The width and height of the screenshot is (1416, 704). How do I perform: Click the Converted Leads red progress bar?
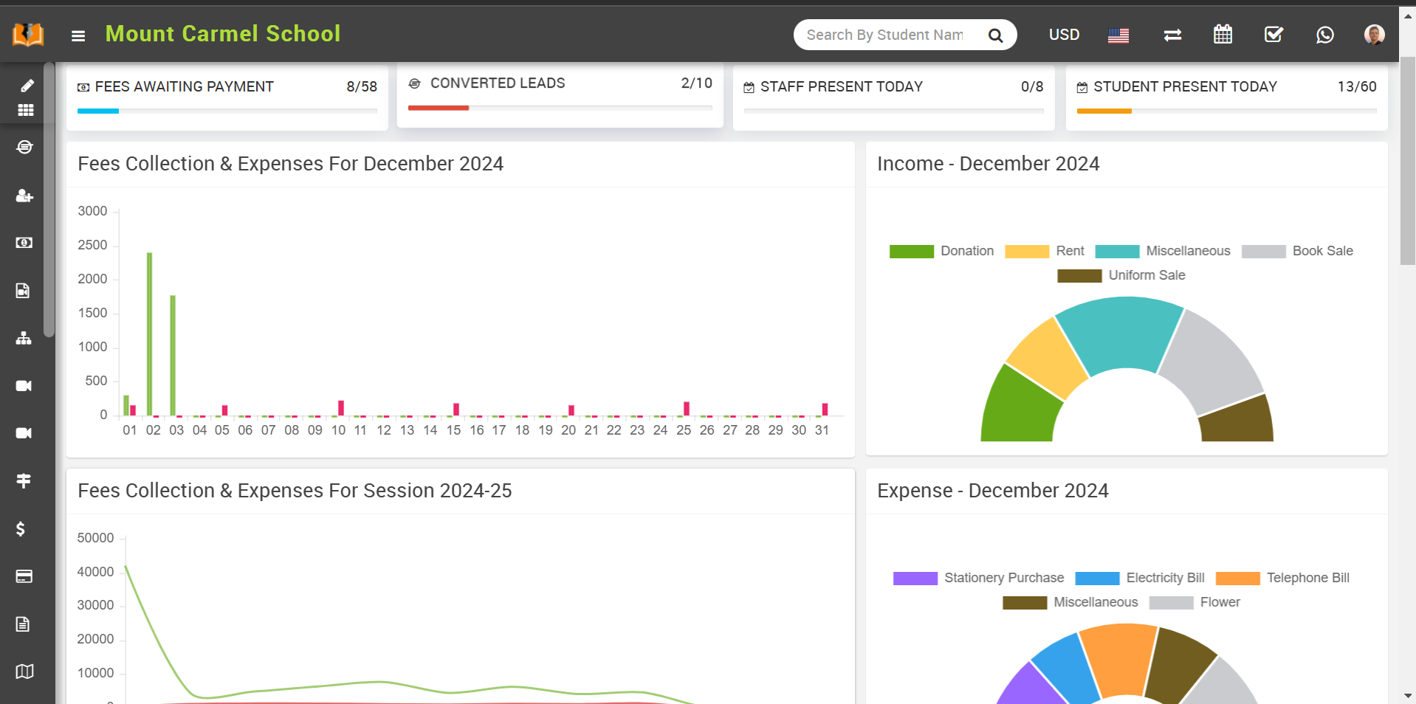pos(439,108)
